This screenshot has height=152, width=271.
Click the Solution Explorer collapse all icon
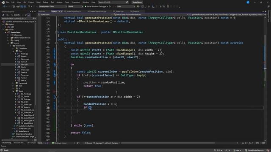[15, 15]
